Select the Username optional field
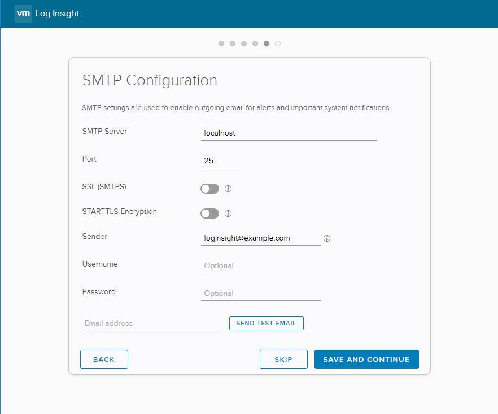 [x=260, y=265]
